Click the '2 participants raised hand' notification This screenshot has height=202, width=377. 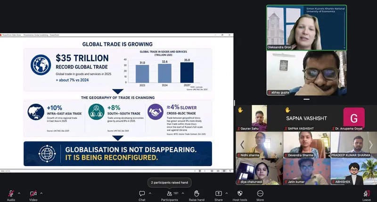(x=170, y=183)
